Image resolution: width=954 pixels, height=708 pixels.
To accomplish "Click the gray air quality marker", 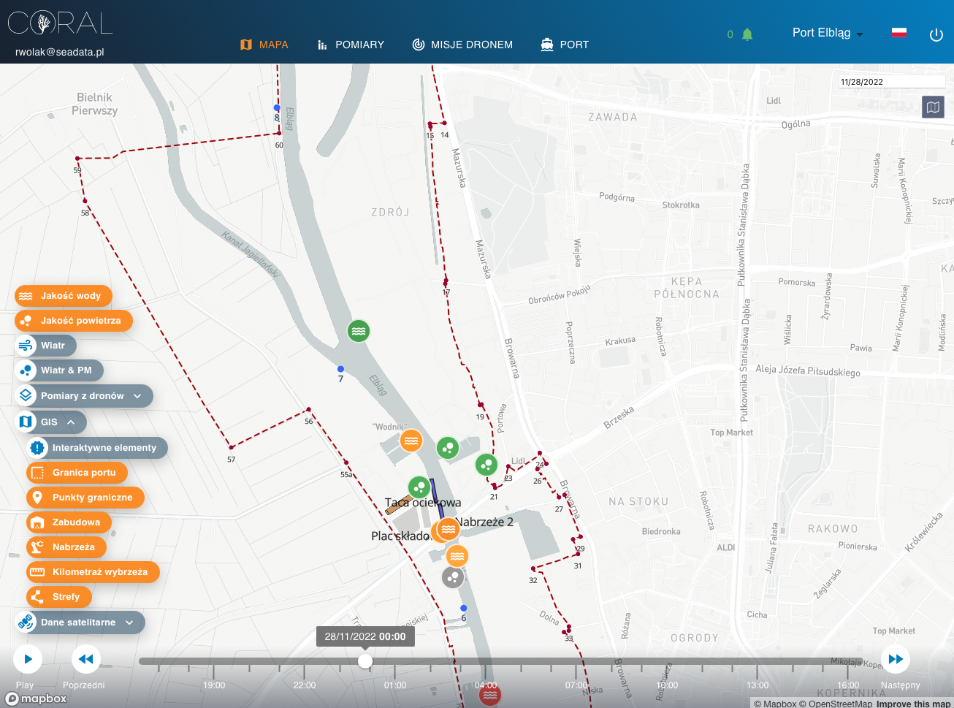I will click(453, 578).
